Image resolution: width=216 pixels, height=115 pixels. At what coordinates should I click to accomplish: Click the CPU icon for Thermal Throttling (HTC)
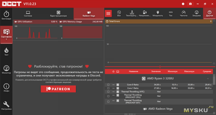click(x=118, y=92)
